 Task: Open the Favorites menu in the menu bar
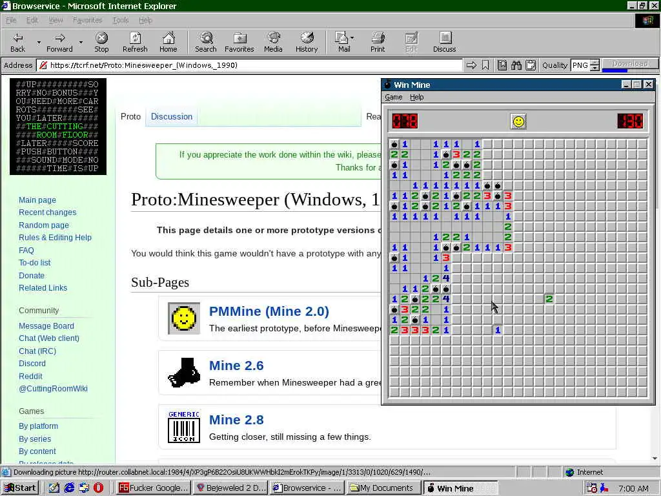click(x=87, y=20)
